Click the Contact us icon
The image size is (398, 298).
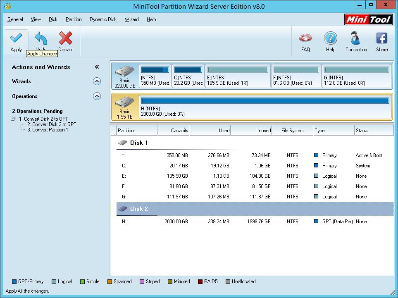click(x=355, y=38)
